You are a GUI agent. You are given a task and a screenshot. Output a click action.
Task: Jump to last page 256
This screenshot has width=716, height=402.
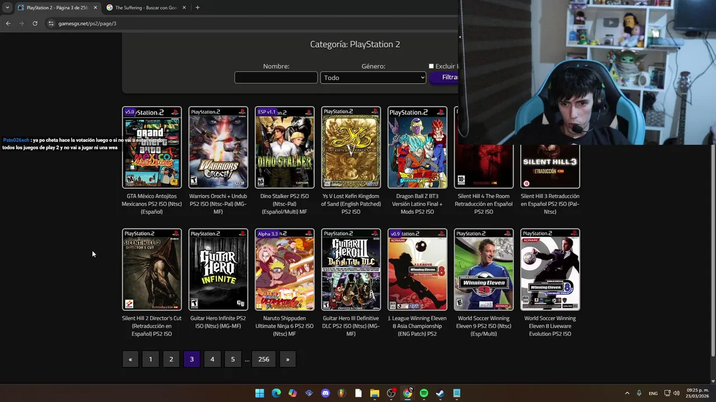point(264,359)
